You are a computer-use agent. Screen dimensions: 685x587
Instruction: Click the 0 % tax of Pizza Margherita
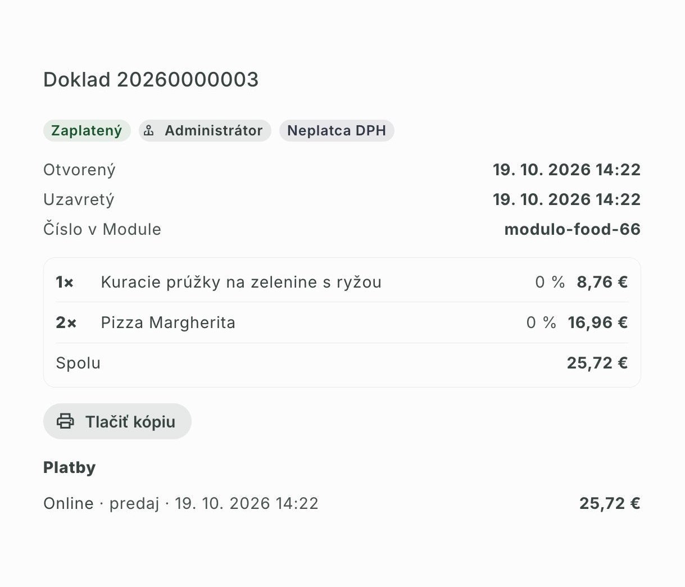541,322
